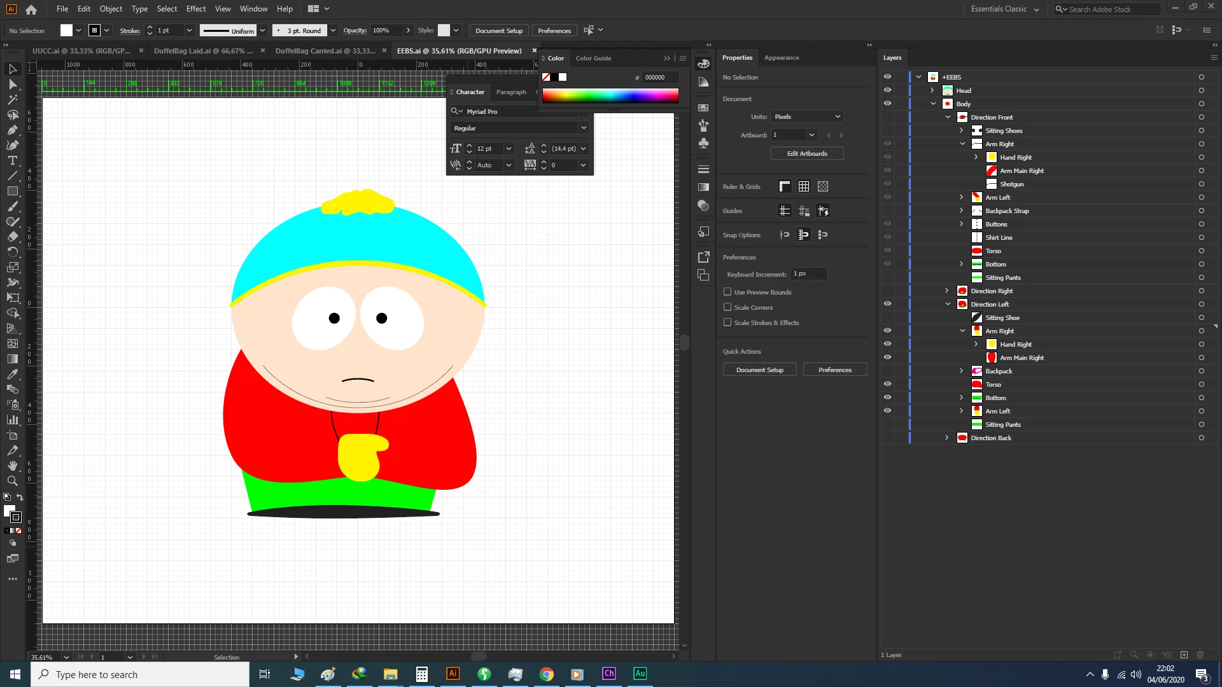The width and height of the screenshot is (1222, 687).
Task: Select the Eyedropper tool
Action: click(x=12, y=374)
